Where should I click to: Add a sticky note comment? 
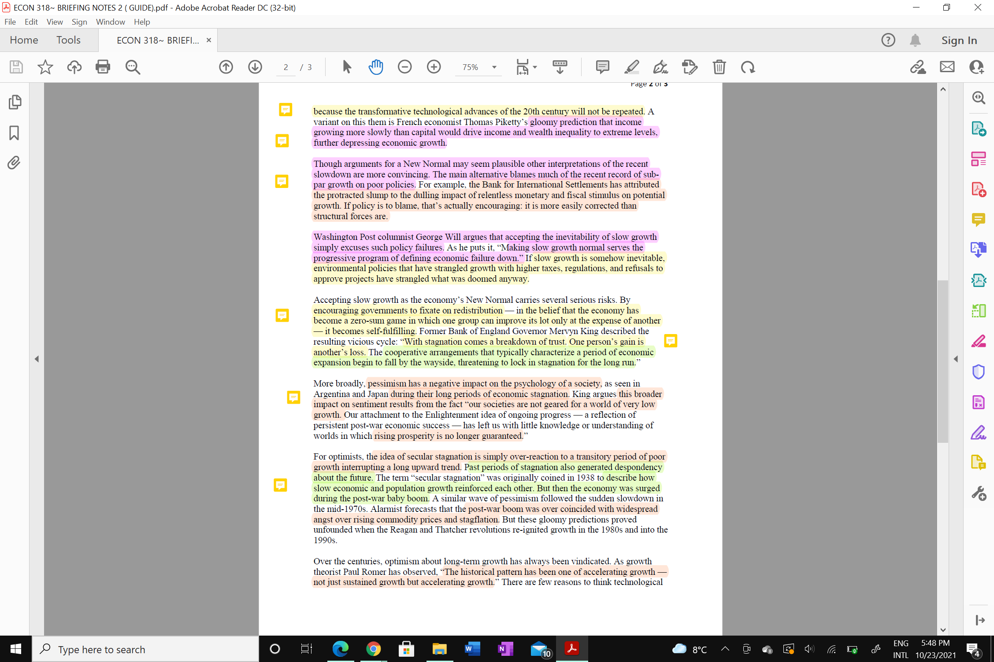[x=602, y=67]
